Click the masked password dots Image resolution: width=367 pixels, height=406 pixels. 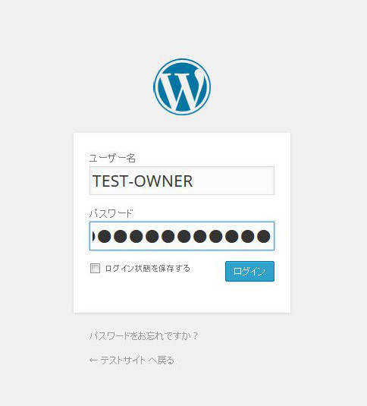pyautogui.click(x=181, y=236)
